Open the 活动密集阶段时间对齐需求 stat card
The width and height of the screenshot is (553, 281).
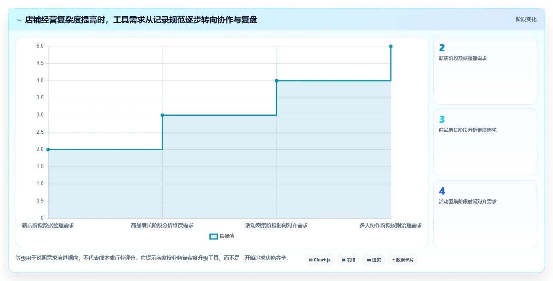(x=485, y=214)
